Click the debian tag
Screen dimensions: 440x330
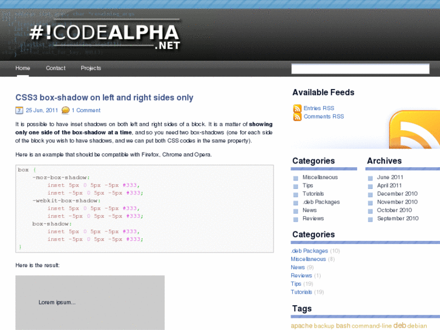417,326
